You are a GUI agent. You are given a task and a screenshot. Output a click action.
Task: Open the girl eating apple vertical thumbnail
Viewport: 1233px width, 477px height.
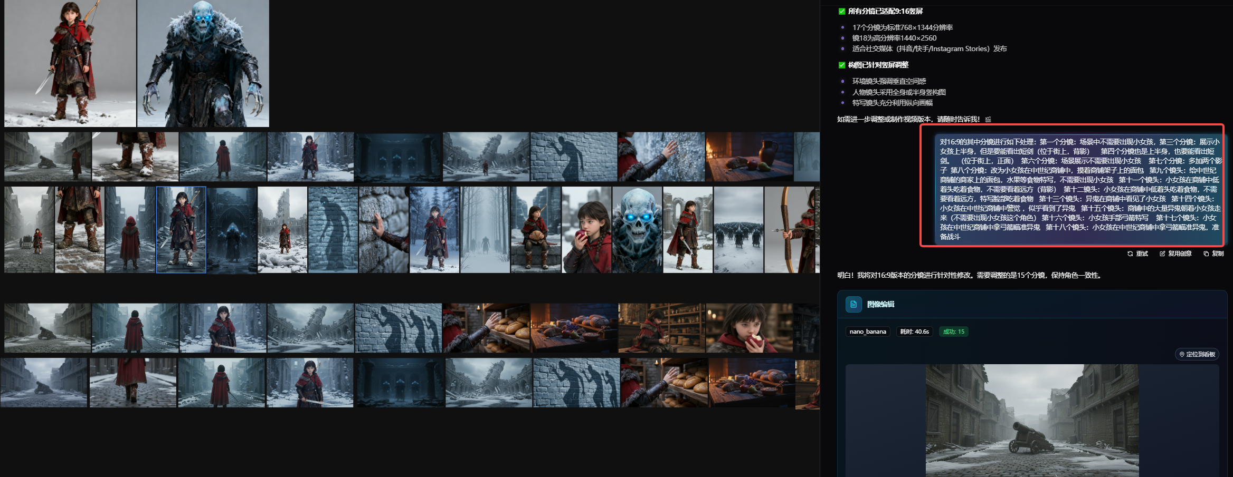tap(586, 230)
